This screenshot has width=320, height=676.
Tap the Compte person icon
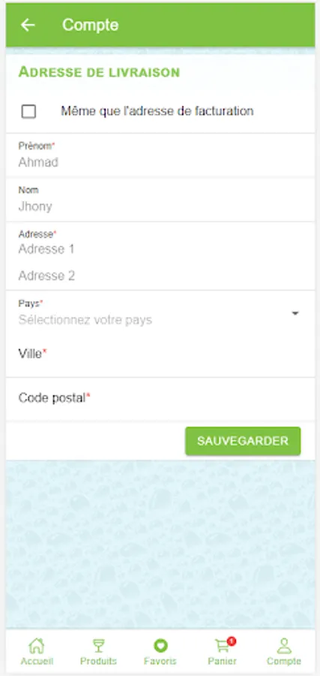(284, 646)
